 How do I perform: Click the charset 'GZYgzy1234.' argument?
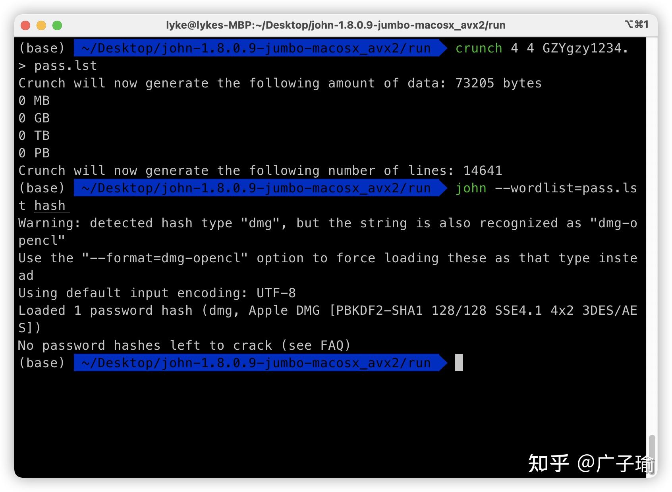[586, 48]
